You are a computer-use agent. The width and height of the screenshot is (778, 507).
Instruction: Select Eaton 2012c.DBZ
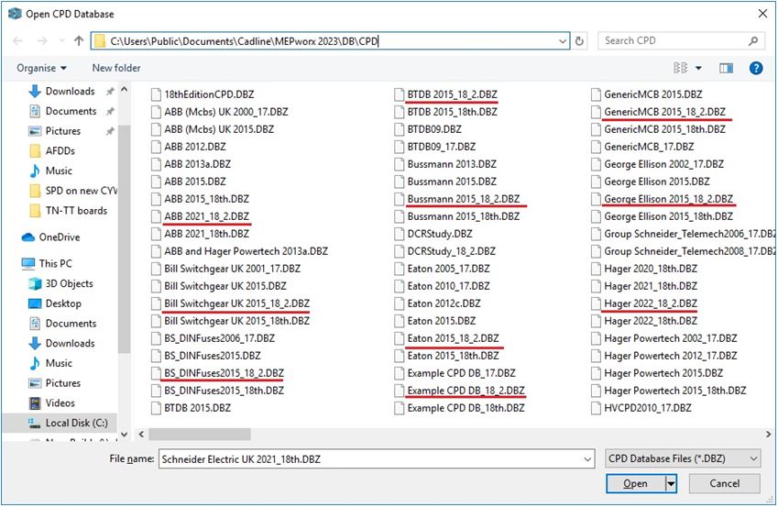tap(444, 303)
